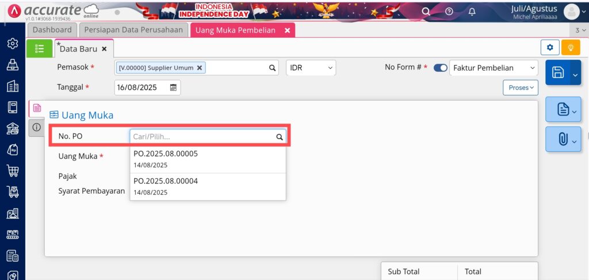589x280 pixels.
Task: Click the orange lightbulb tips button
Action: coord(571,48)
